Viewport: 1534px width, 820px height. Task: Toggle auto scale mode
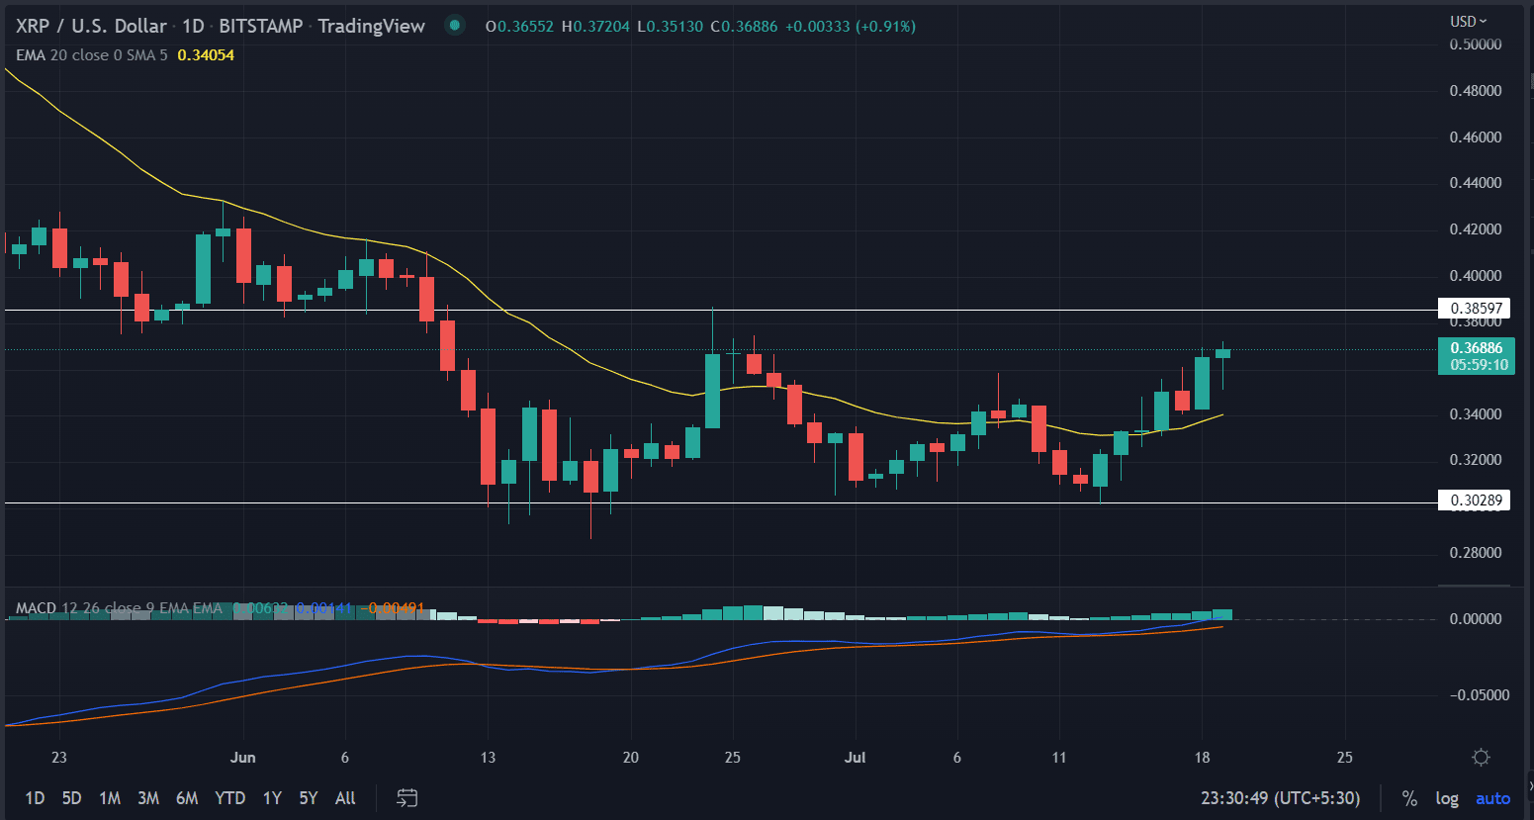tap(1492, 798)
